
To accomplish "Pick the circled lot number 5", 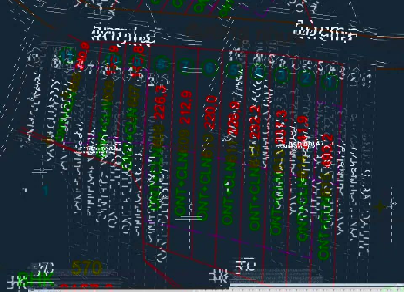I will coord(234,70).
